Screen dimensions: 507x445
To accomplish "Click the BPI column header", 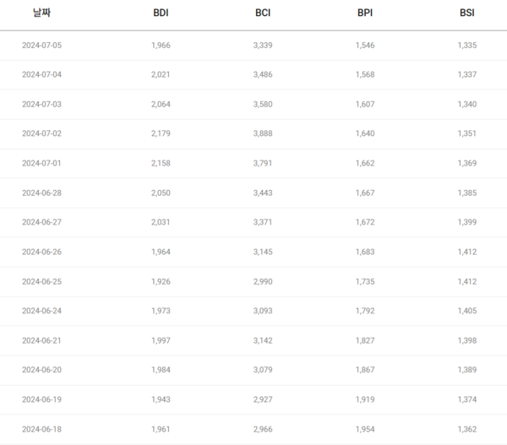I will pos(365,13).
